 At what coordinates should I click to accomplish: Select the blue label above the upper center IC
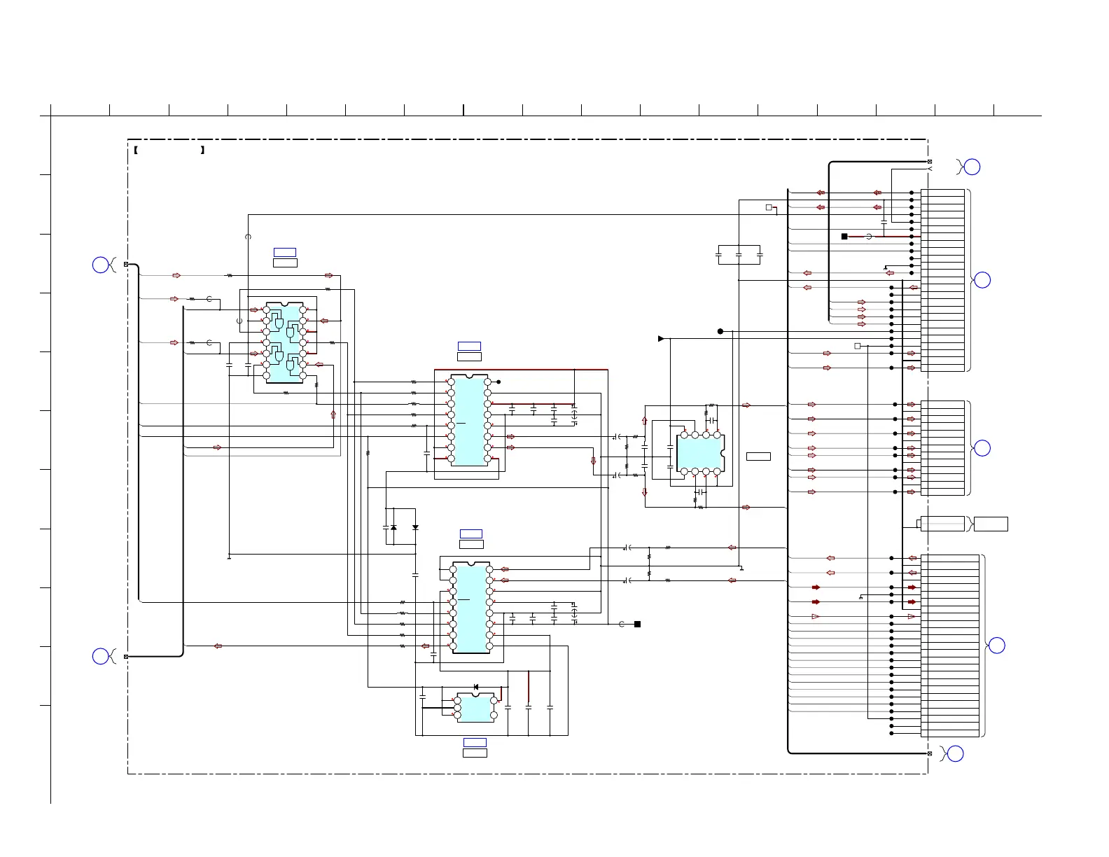(469, 346)
